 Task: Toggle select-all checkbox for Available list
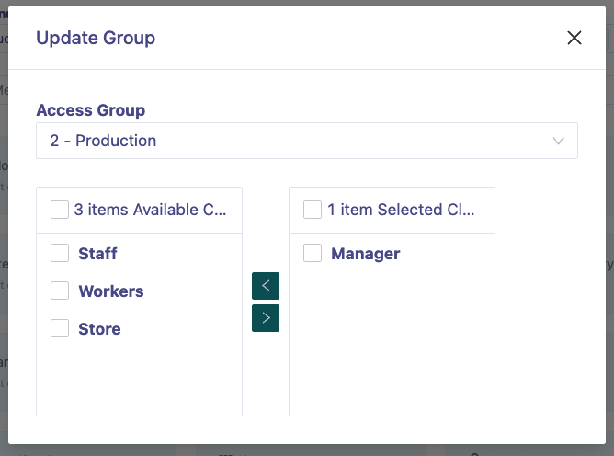(x=60, y=210)
